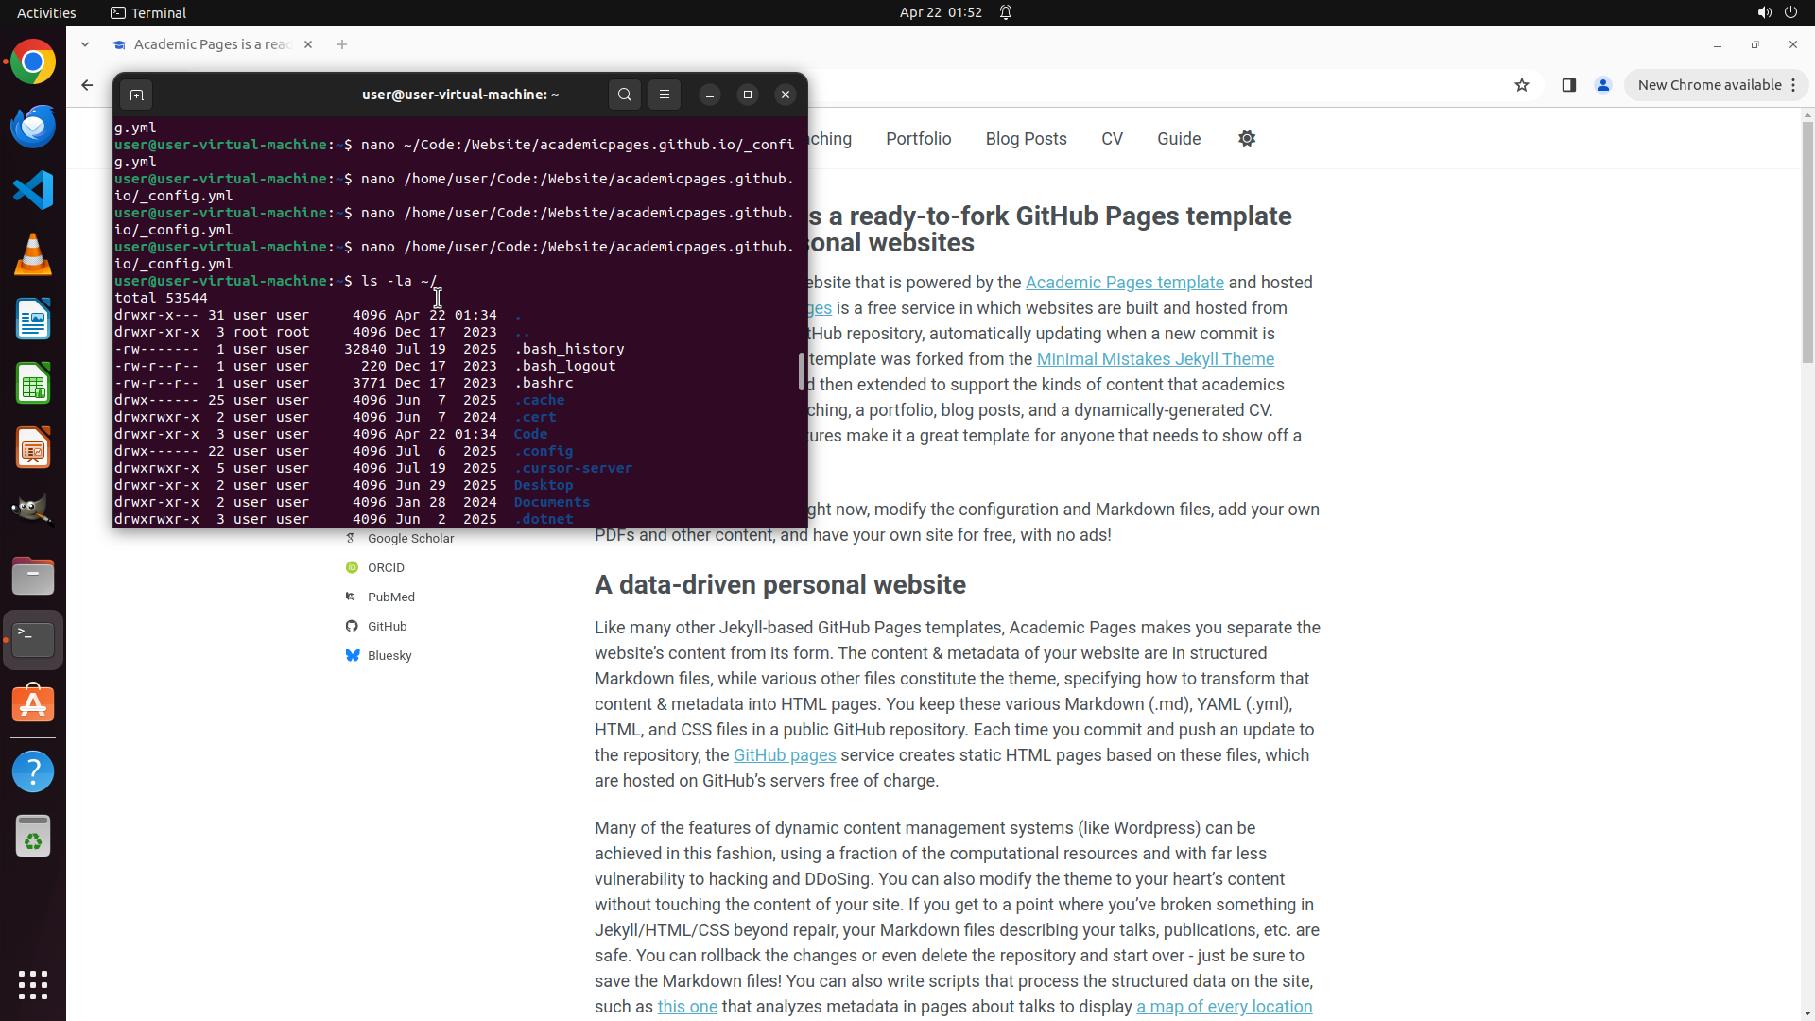Launch Visual Studio Code from dock
Viewport: 1815px width, 1021px height.
point(33,190)
